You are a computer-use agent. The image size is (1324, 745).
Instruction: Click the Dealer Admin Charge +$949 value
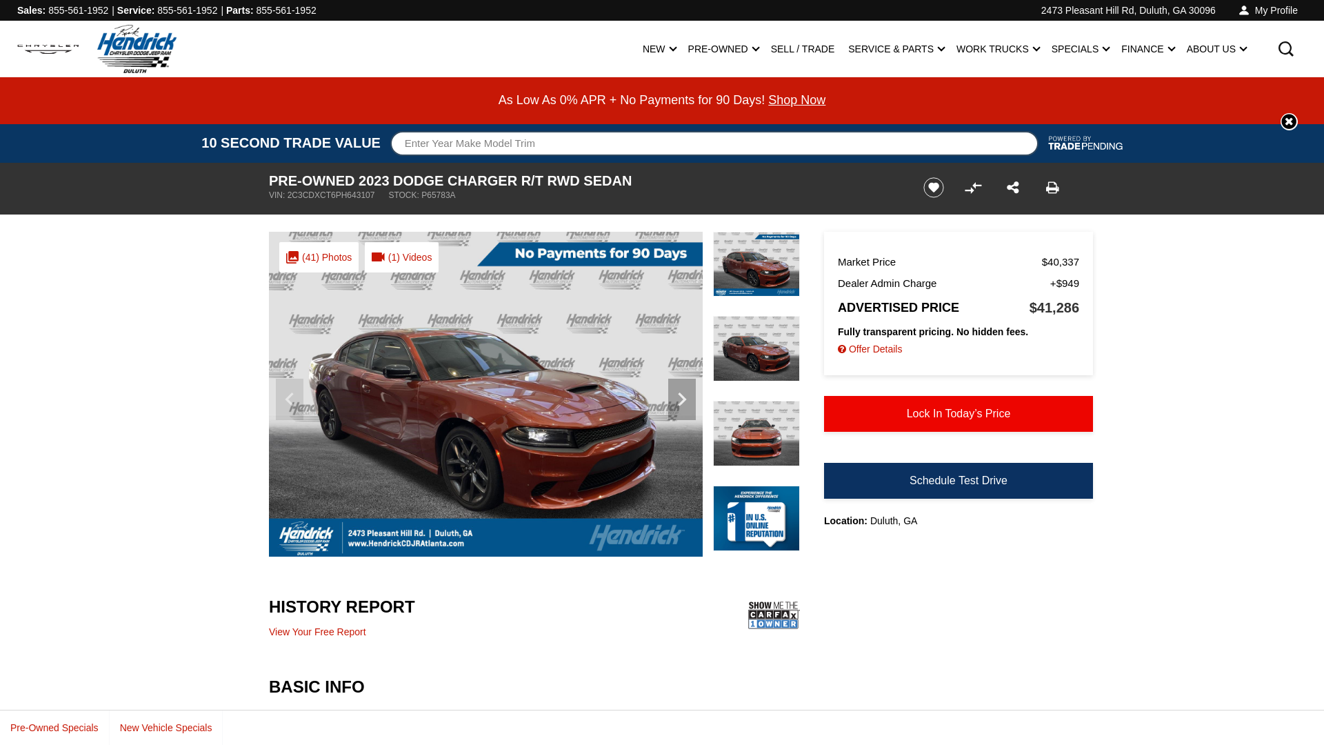[1064, 284]
